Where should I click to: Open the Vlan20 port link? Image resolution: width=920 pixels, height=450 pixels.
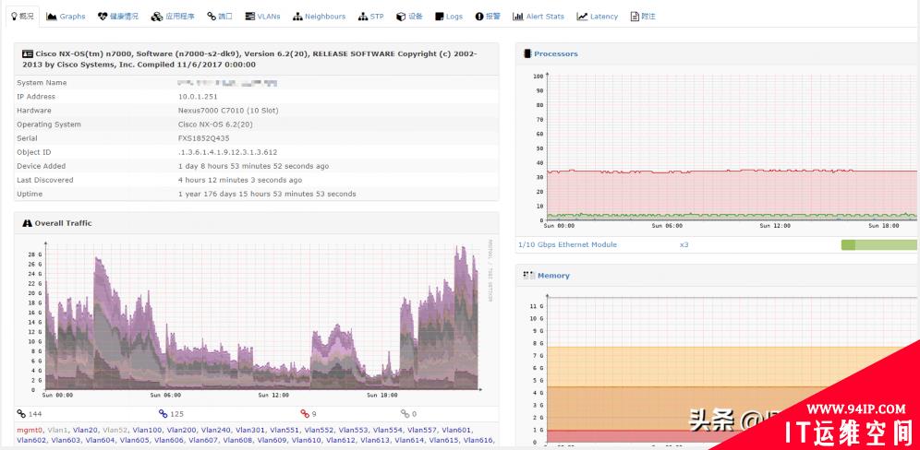86,430
